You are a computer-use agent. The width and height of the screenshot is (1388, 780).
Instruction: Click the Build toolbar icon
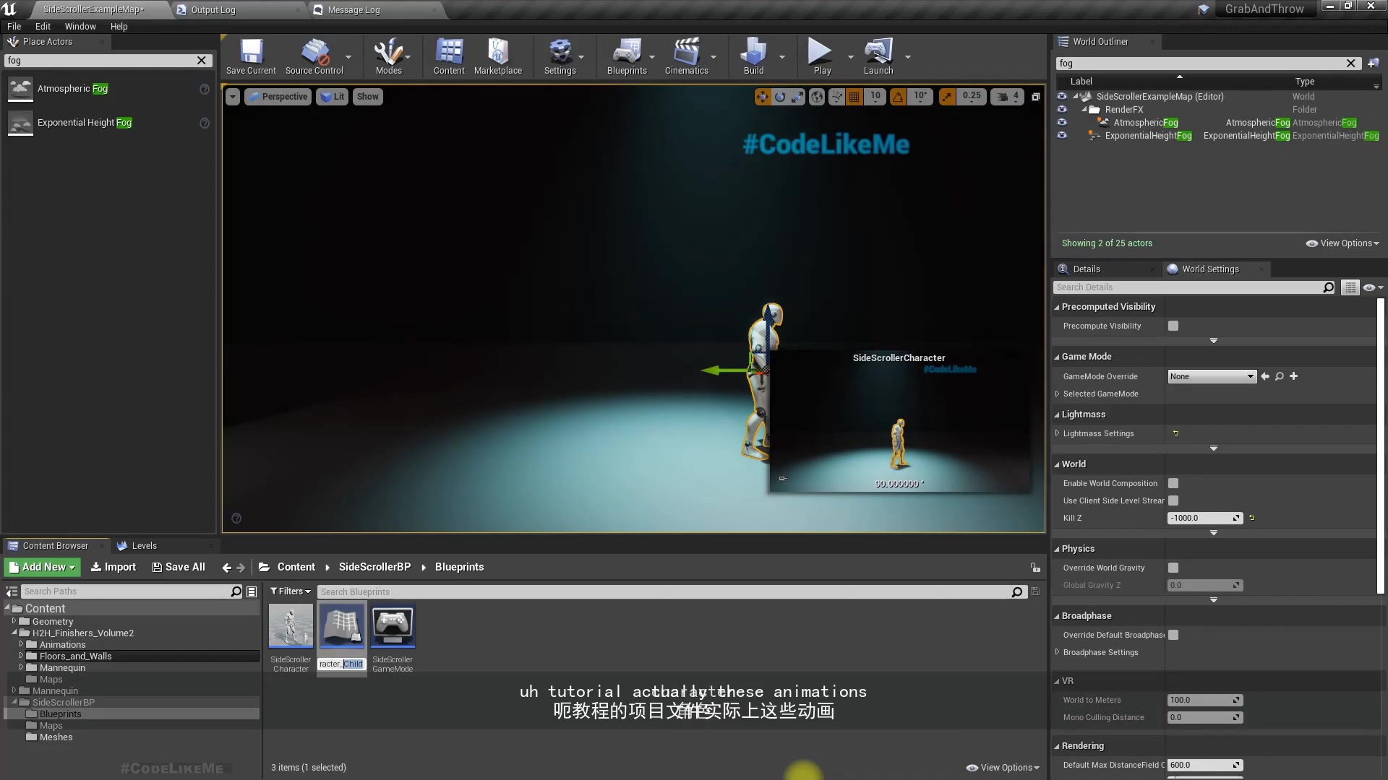pyautogui.click(x=753, y=56)
